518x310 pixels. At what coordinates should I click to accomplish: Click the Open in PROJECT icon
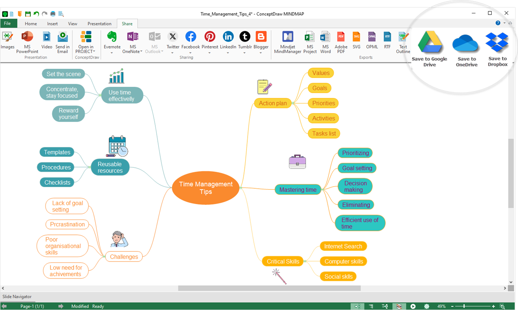(86, 37)
